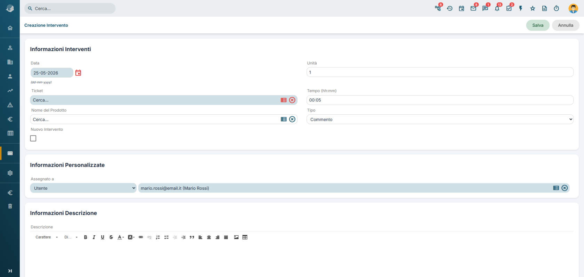Click the stopwatch timer icon
Screen dimensions: 584x277
(x=556, y=8)
